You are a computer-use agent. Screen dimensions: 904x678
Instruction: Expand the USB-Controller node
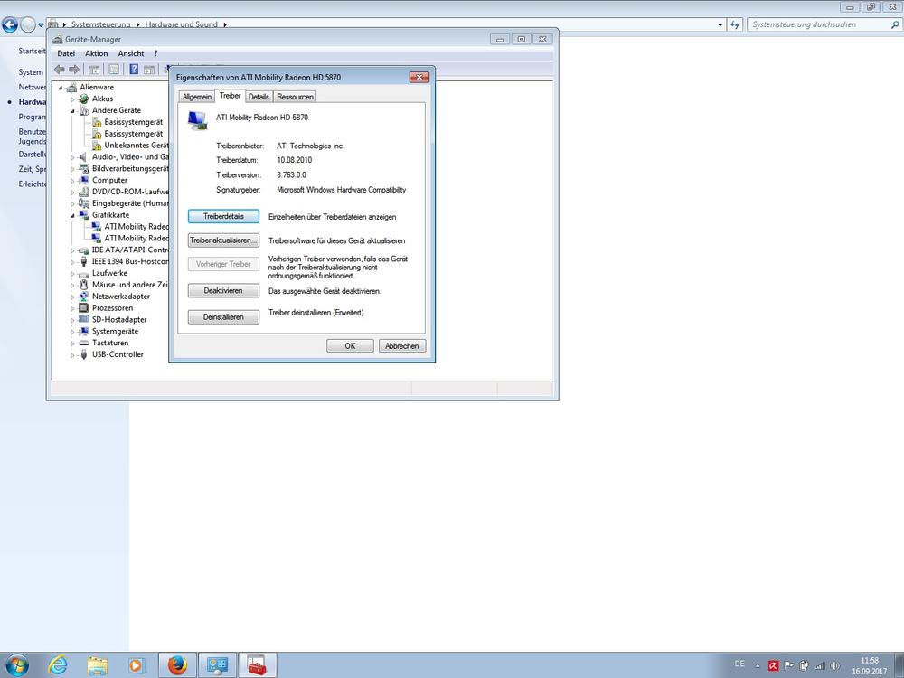click(72, 355)
